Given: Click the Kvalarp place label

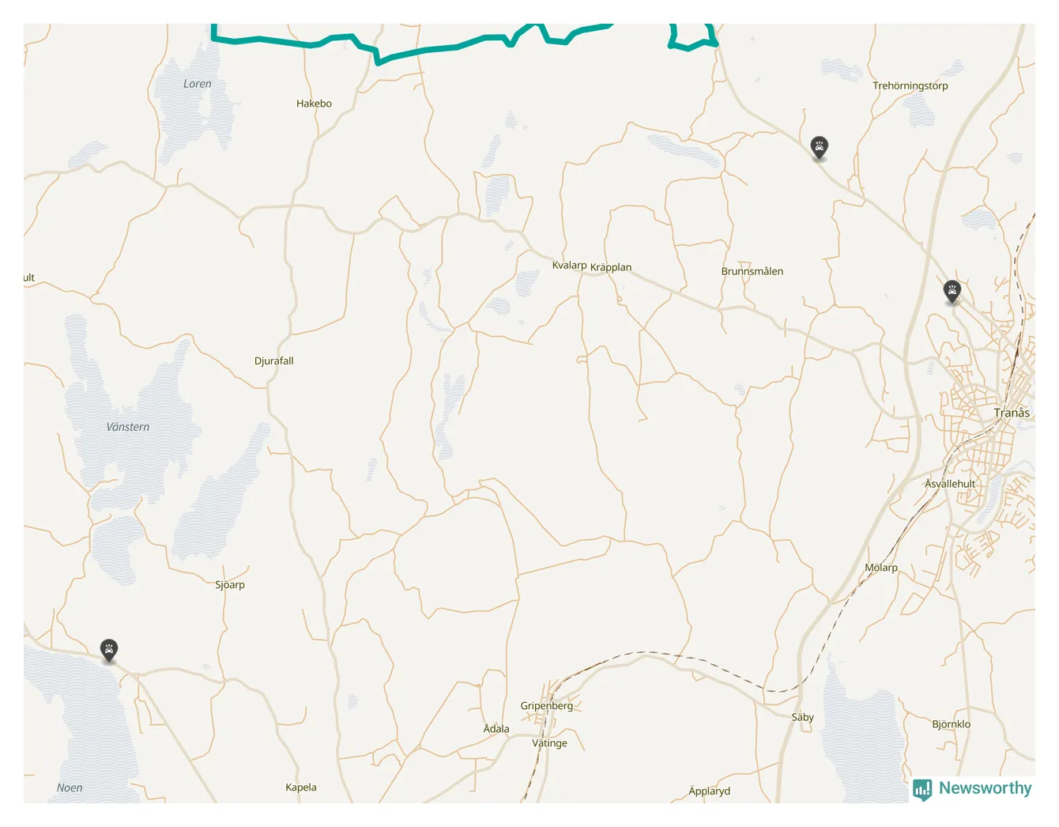Looking at the screenshot, I should (569, 266).
